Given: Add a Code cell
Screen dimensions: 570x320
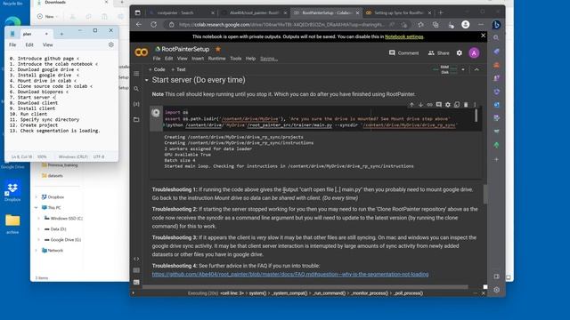Looking at the screenshot, I should click(x=157, y=69).
